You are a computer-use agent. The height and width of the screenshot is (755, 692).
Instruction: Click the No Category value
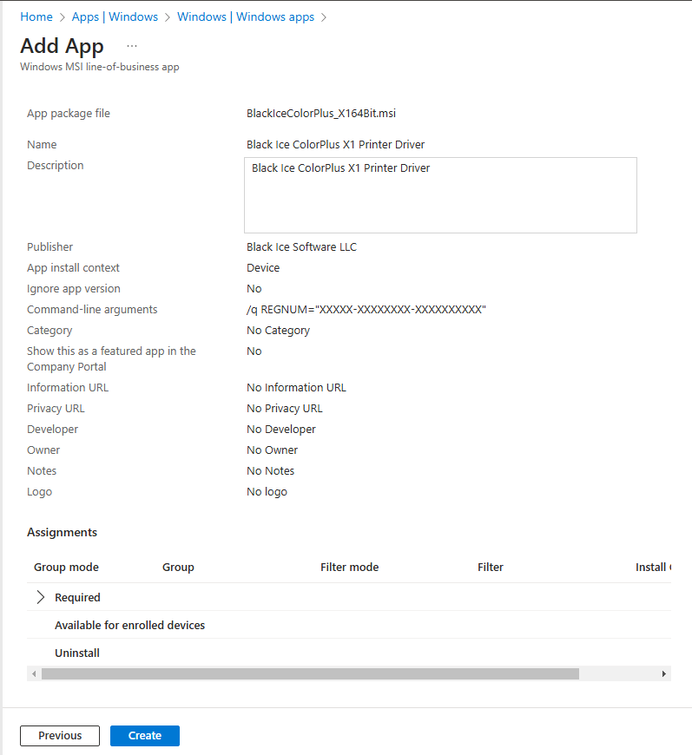click(278, 331)
